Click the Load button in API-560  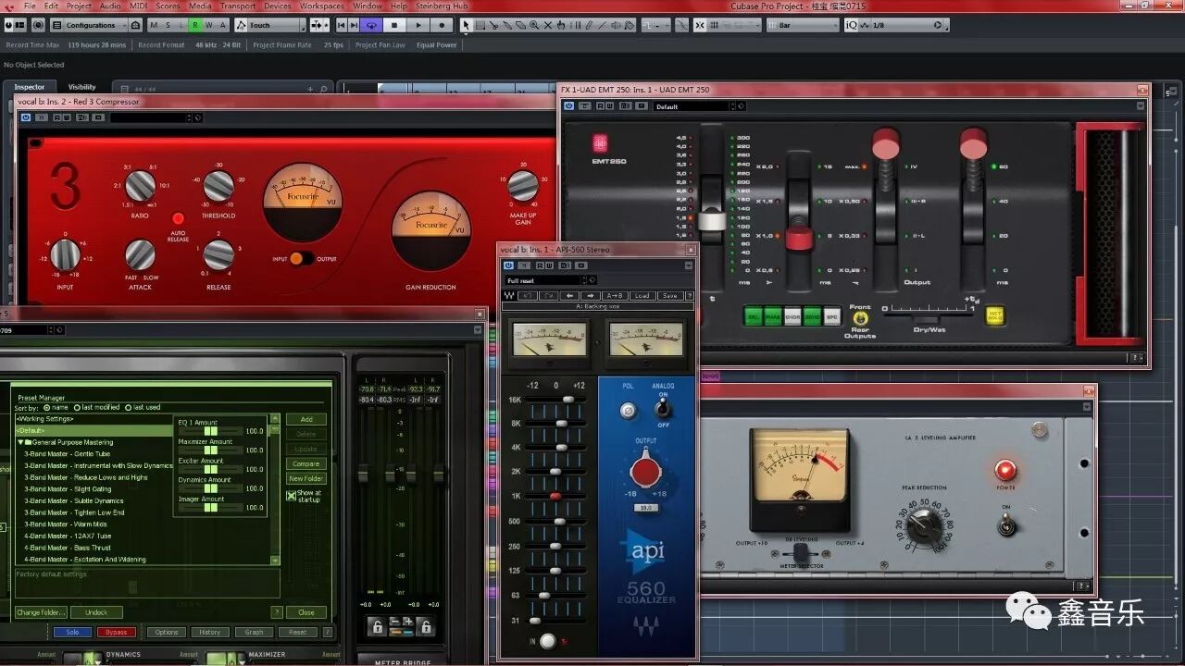pyautogui.click(x=641, y=296)
